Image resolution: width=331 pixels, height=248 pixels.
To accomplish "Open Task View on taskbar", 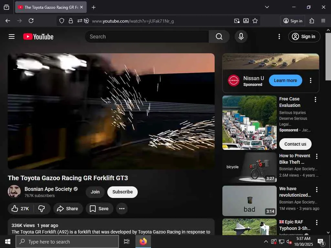I will (x=127, y=242).
